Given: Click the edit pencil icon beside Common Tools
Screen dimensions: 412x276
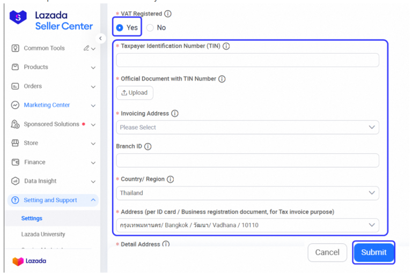Looking at the screenshot, I should [x=86, y=48].
